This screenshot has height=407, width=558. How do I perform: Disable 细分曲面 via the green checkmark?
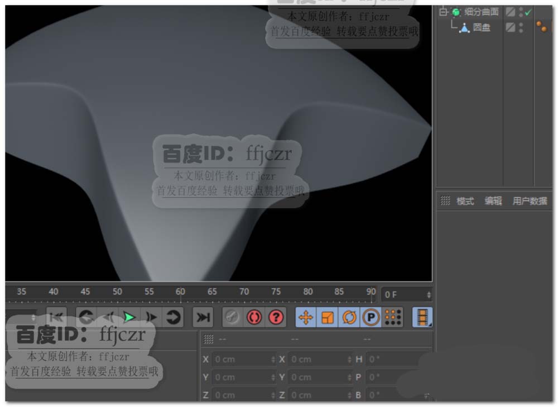(528, 12)
